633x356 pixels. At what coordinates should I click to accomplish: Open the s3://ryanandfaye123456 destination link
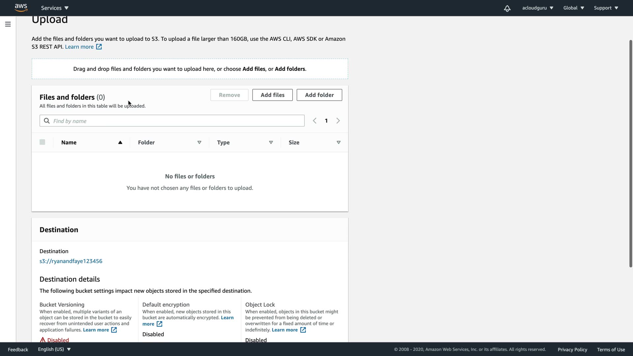point(71,261)
